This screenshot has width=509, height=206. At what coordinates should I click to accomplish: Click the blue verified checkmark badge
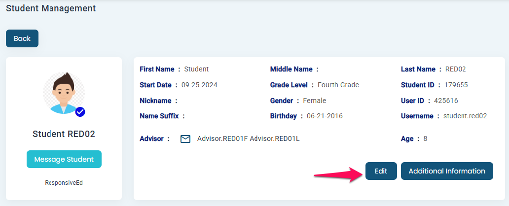[x=80, y=112]
